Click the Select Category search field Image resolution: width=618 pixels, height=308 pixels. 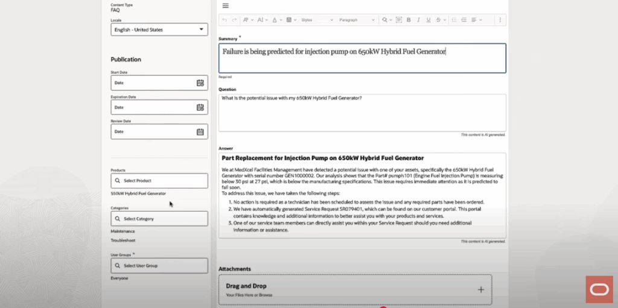point(159,219)
